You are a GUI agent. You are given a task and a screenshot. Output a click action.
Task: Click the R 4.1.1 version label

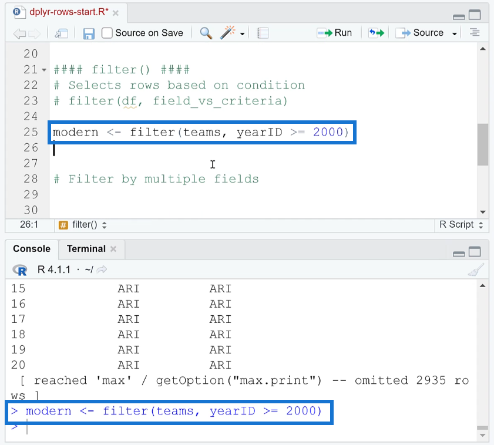pyautogui.click(x=54, y=269)
